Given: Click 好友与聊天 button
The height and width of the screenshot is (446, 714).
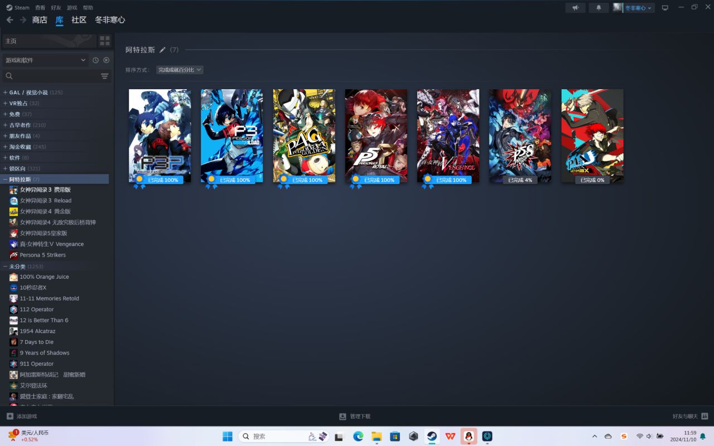Looking at the screenshot, I should pos(691,416).
